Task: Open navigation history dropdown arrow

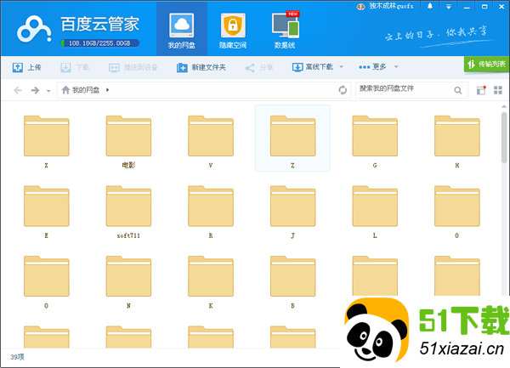Action: [48, 90]
